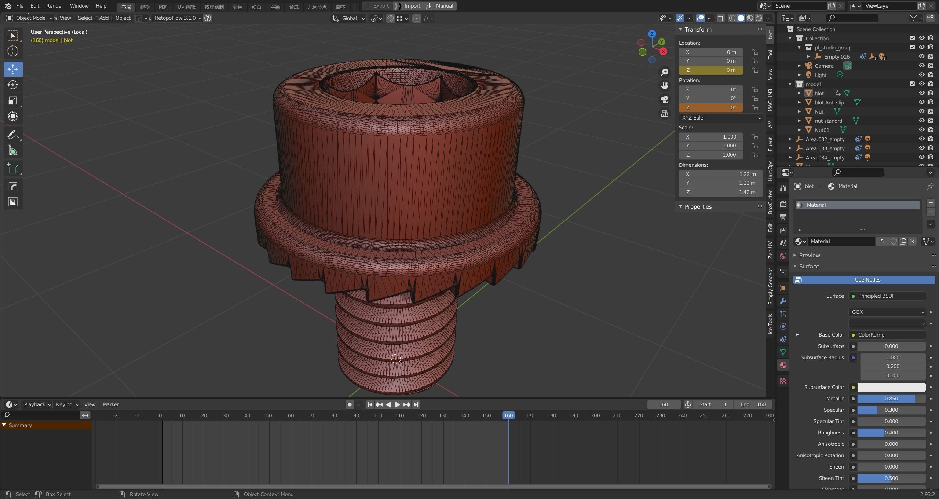The height and width of the screenshot is (499, 939).
Task: Uncheck the model collection checkbox
Action: click(x=912, y=84)
